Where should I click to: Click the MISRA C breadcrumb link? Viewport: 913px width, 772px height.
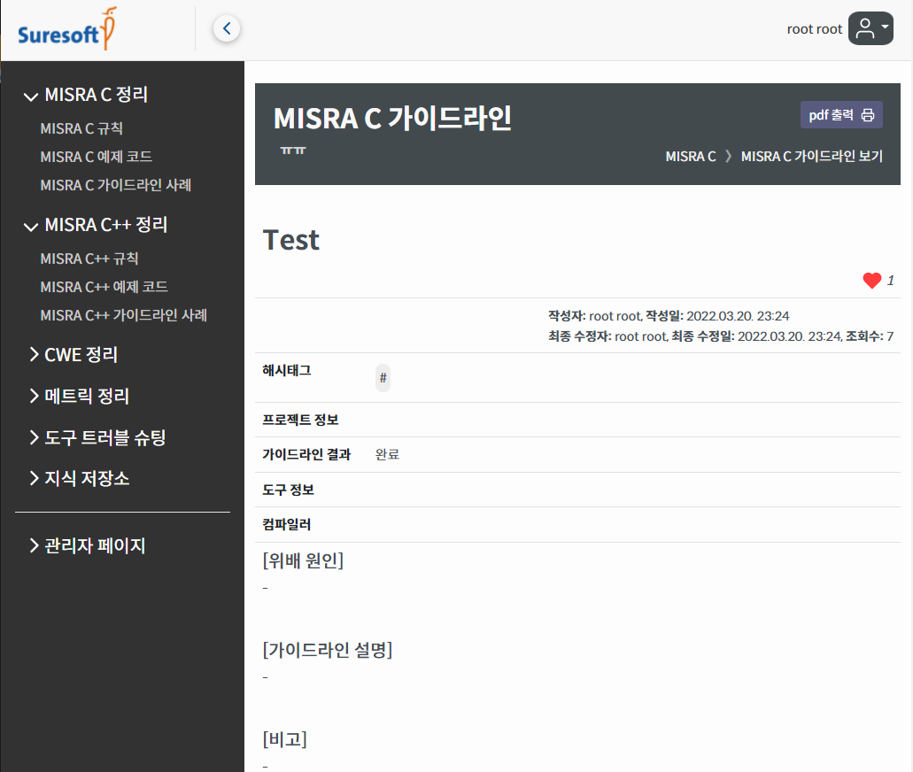690,157
